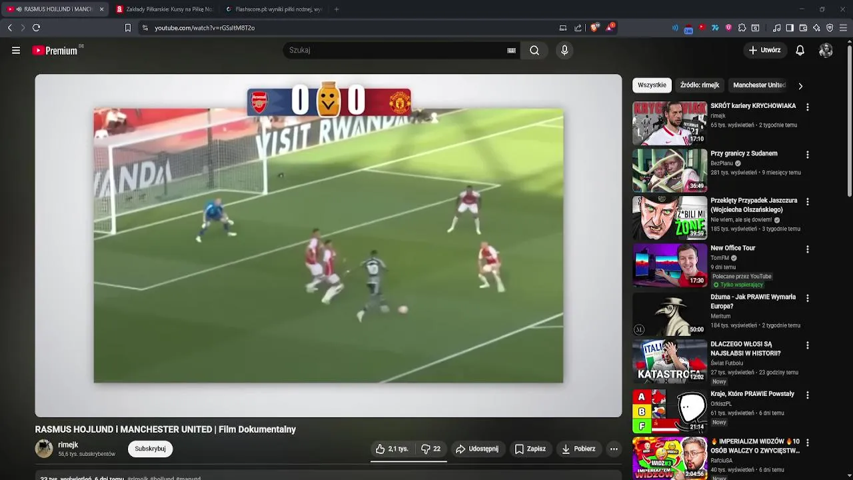Select the Źródło: rimejk chip
Screen dimensions: 853x480
tap(700, 85)
